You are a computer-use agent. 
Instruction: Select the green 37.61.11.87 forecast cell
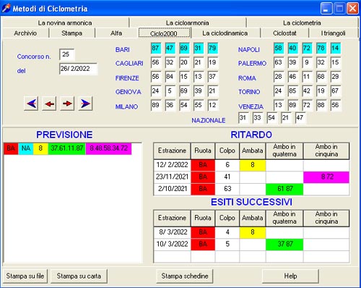[x=67, y=148]
